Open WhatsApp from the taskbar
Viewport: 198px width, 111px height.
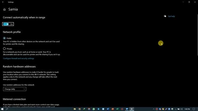click(x=94, y=109)
